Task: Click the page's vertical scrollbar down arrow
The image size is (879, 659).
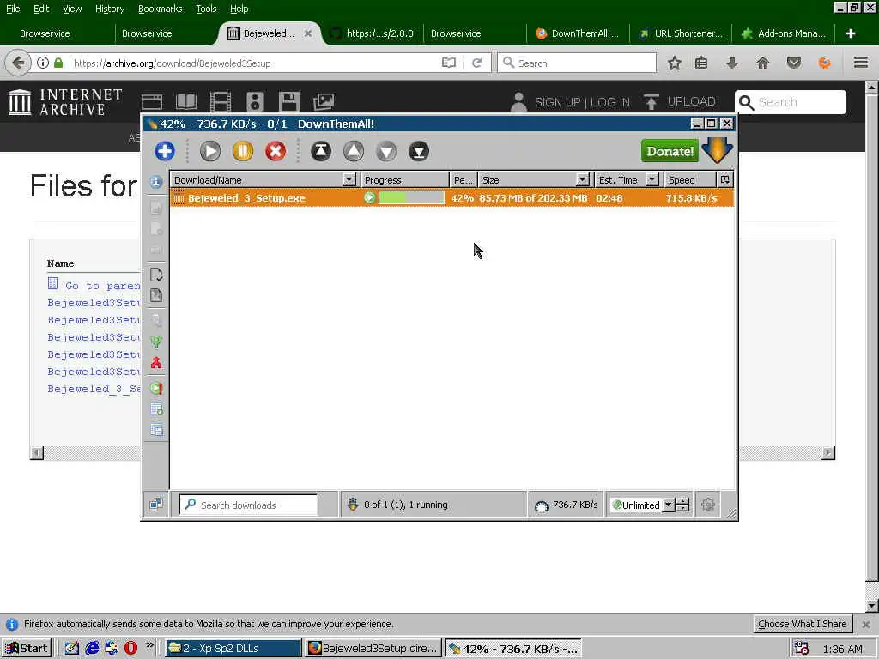Action: tap(872, 606)
